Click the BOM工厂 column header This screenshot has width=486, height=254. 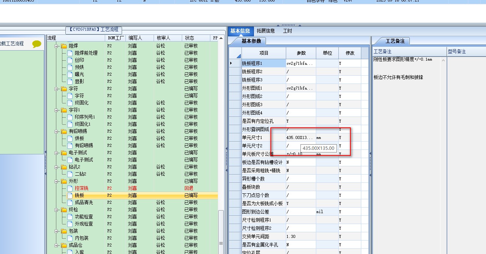(116, 38)
